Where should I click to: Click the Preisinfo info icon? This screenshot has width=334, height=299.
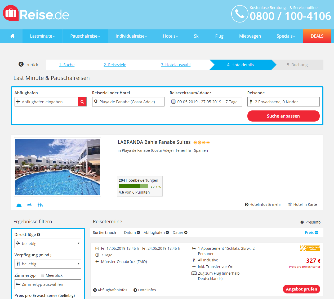tap(302, 222)
